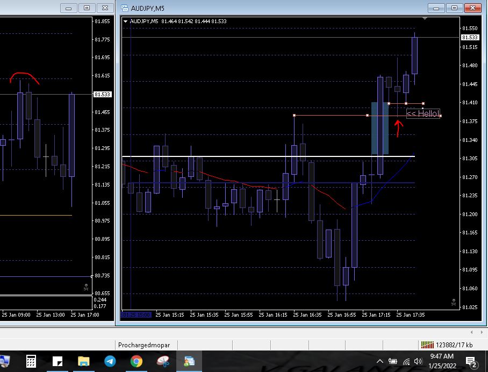The height and width of the screenshot is (372, 488).
Task: Open Sticky Notes from the taskbar
Action: (58, 361)
